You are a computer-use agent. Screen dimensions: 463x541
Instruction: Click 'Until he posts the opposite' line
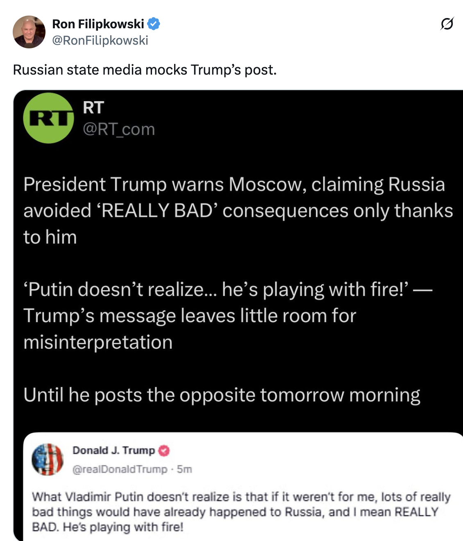coord(222,395)
